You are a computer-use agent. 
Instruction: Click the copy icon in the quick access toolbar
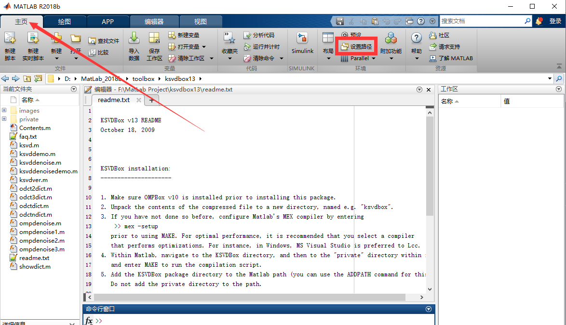pos(363,21)
